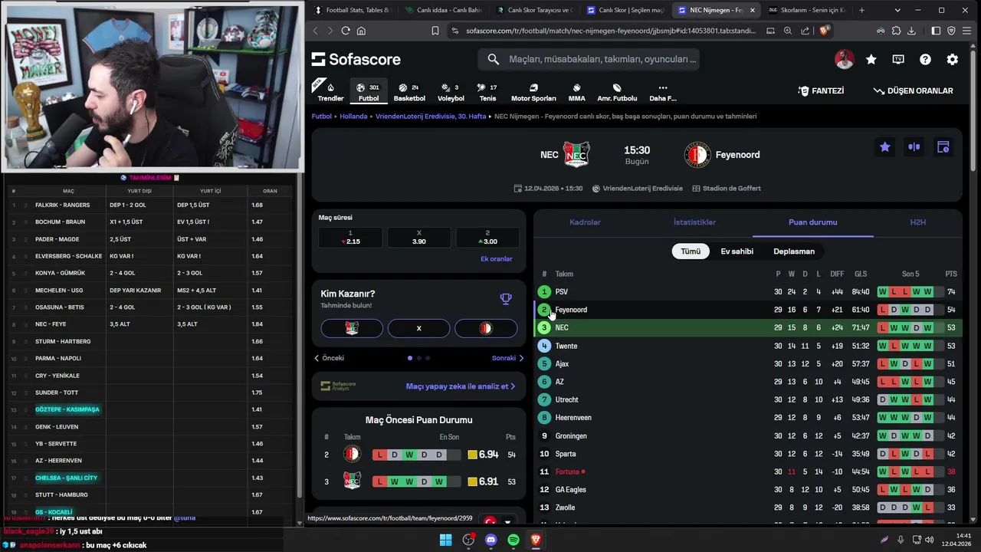
Task: Select home win odds 2.15
Action: (350, 238)
